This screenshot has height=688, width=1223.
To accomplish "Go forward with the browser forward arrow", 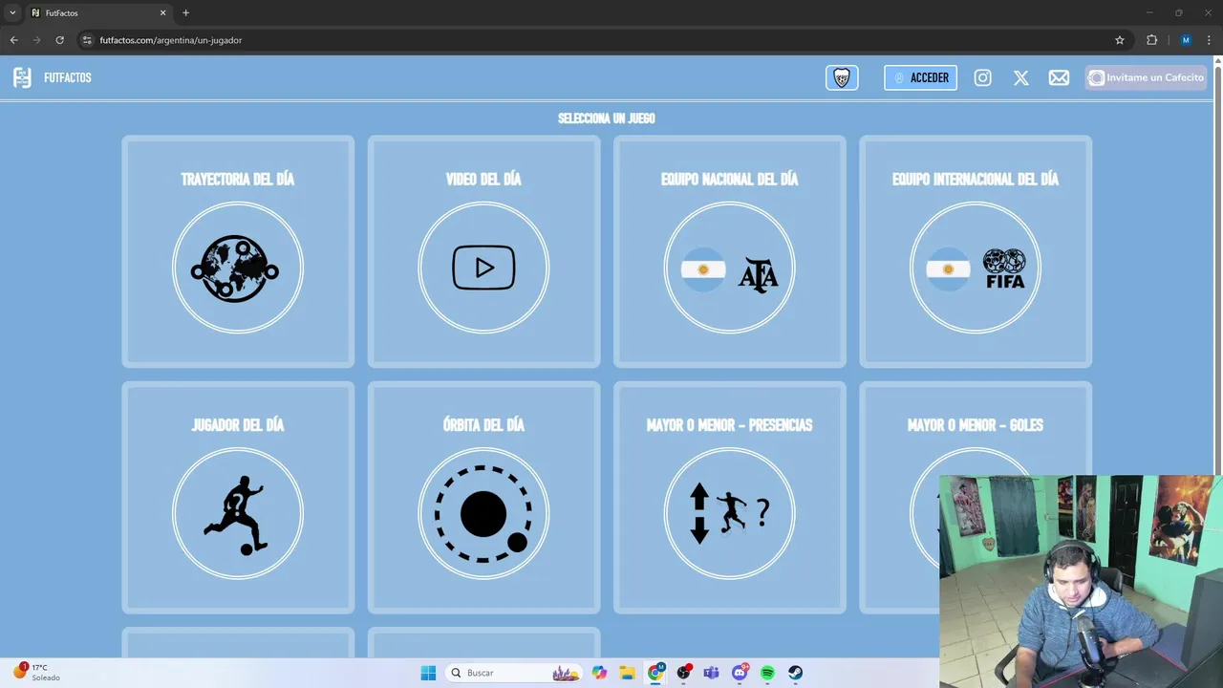I will point(36,40).
